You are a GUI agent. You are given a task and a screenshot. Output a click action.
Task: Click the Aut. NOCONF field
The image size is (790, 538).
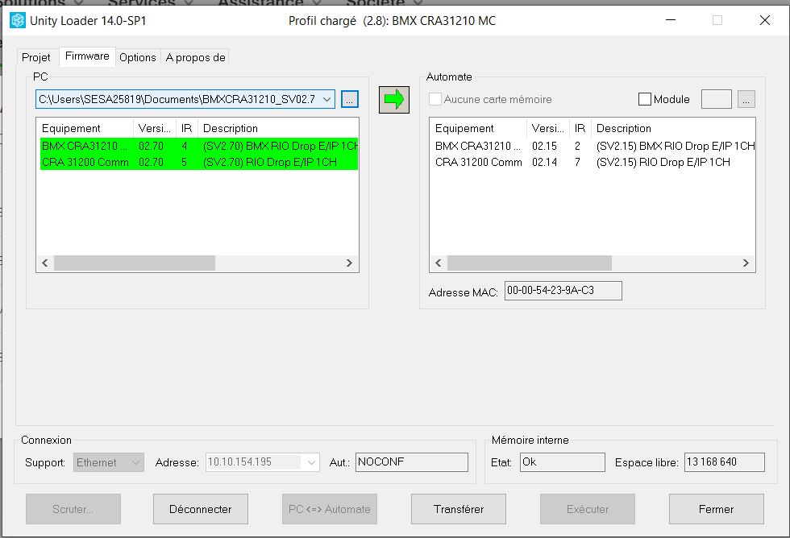click(412, 462)
